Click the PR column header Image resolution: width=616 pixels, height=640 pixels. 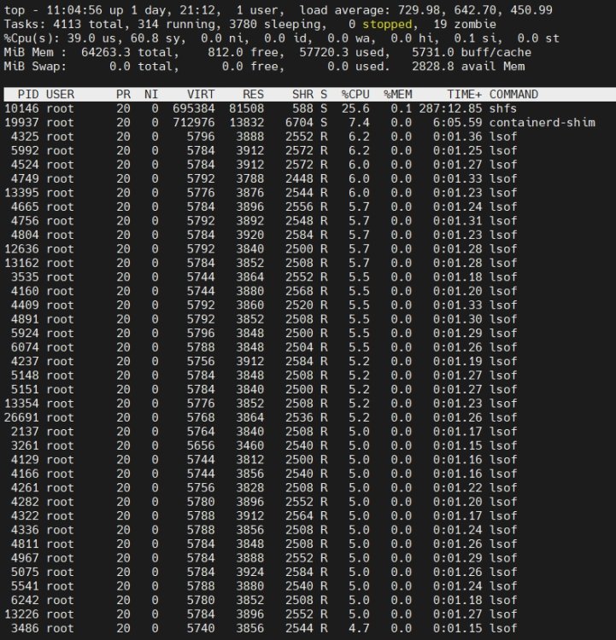(x=123, y=94)
